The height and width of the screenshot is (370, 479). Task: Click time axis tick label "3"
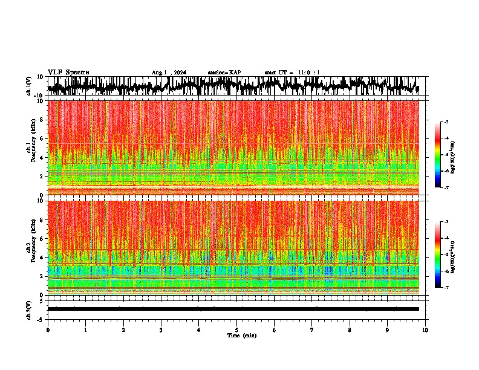pyautogui.click(x=161, y=330)
